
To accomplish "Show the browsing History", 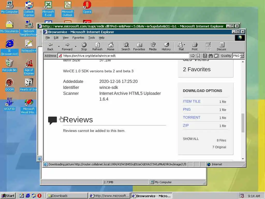I will click(166, 46).
